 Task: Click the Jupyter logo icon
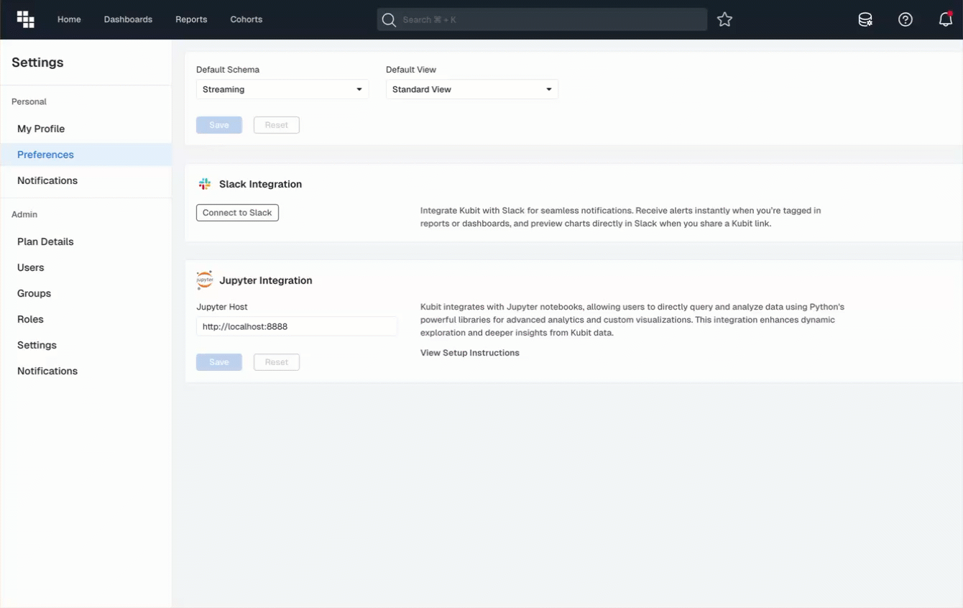pos(205,280)
